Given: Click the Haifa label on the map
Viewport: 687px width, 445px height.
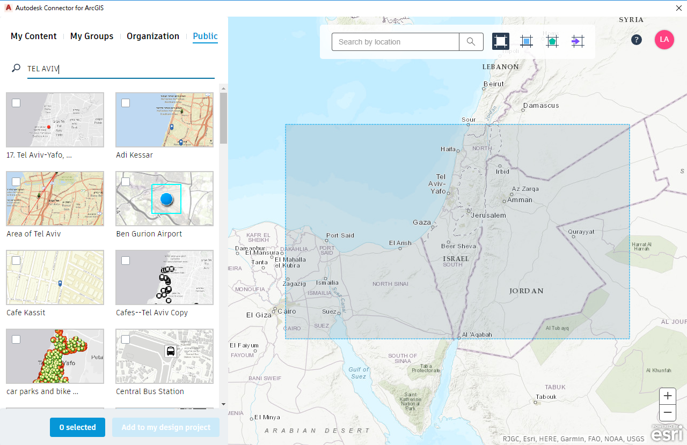Looking at the screenshot, I should tap(448, 149).
